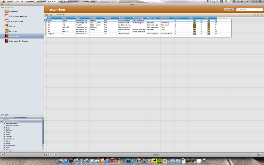Open the Records menu
Screen dimensions: 264x165
[x=52, y=1]
